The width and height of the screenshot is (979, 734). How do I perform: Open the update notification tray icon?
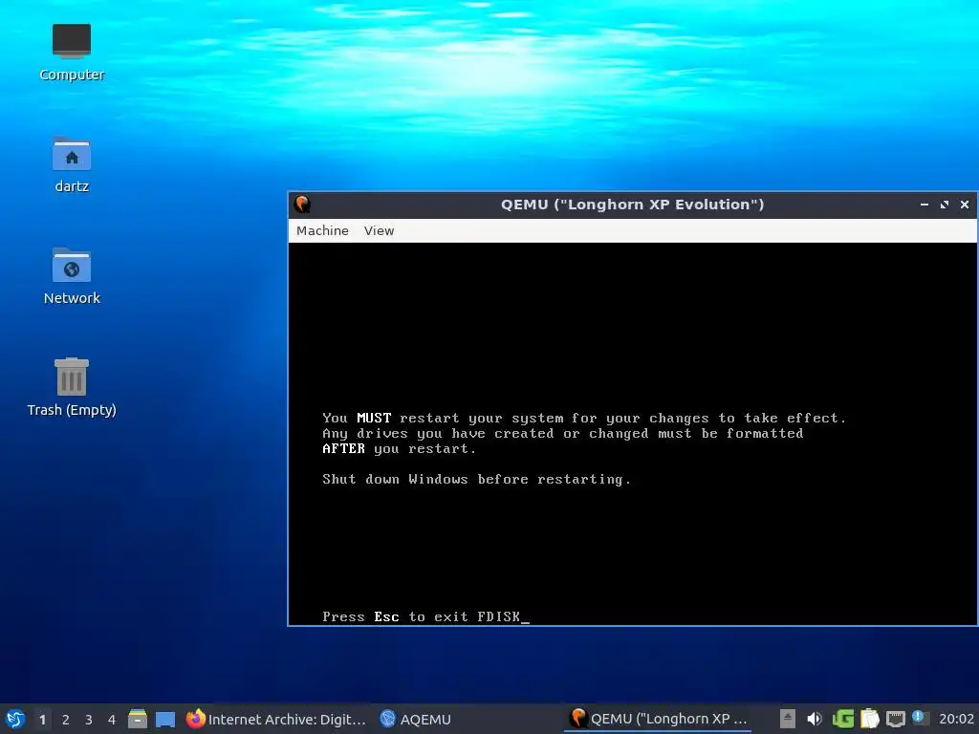pyautogui.click(x=920, y=718)
